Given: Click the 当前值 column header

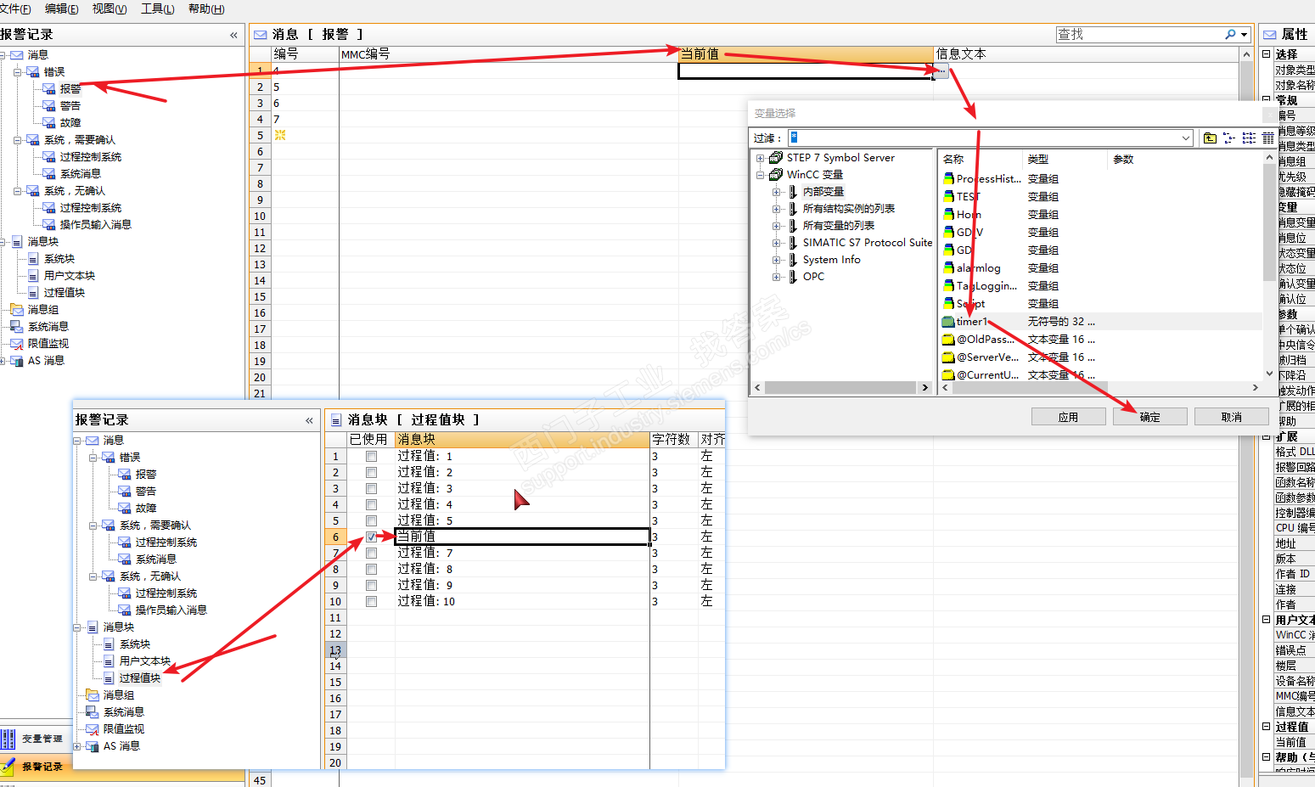Looking at the screenshot, I should (806, 54).
